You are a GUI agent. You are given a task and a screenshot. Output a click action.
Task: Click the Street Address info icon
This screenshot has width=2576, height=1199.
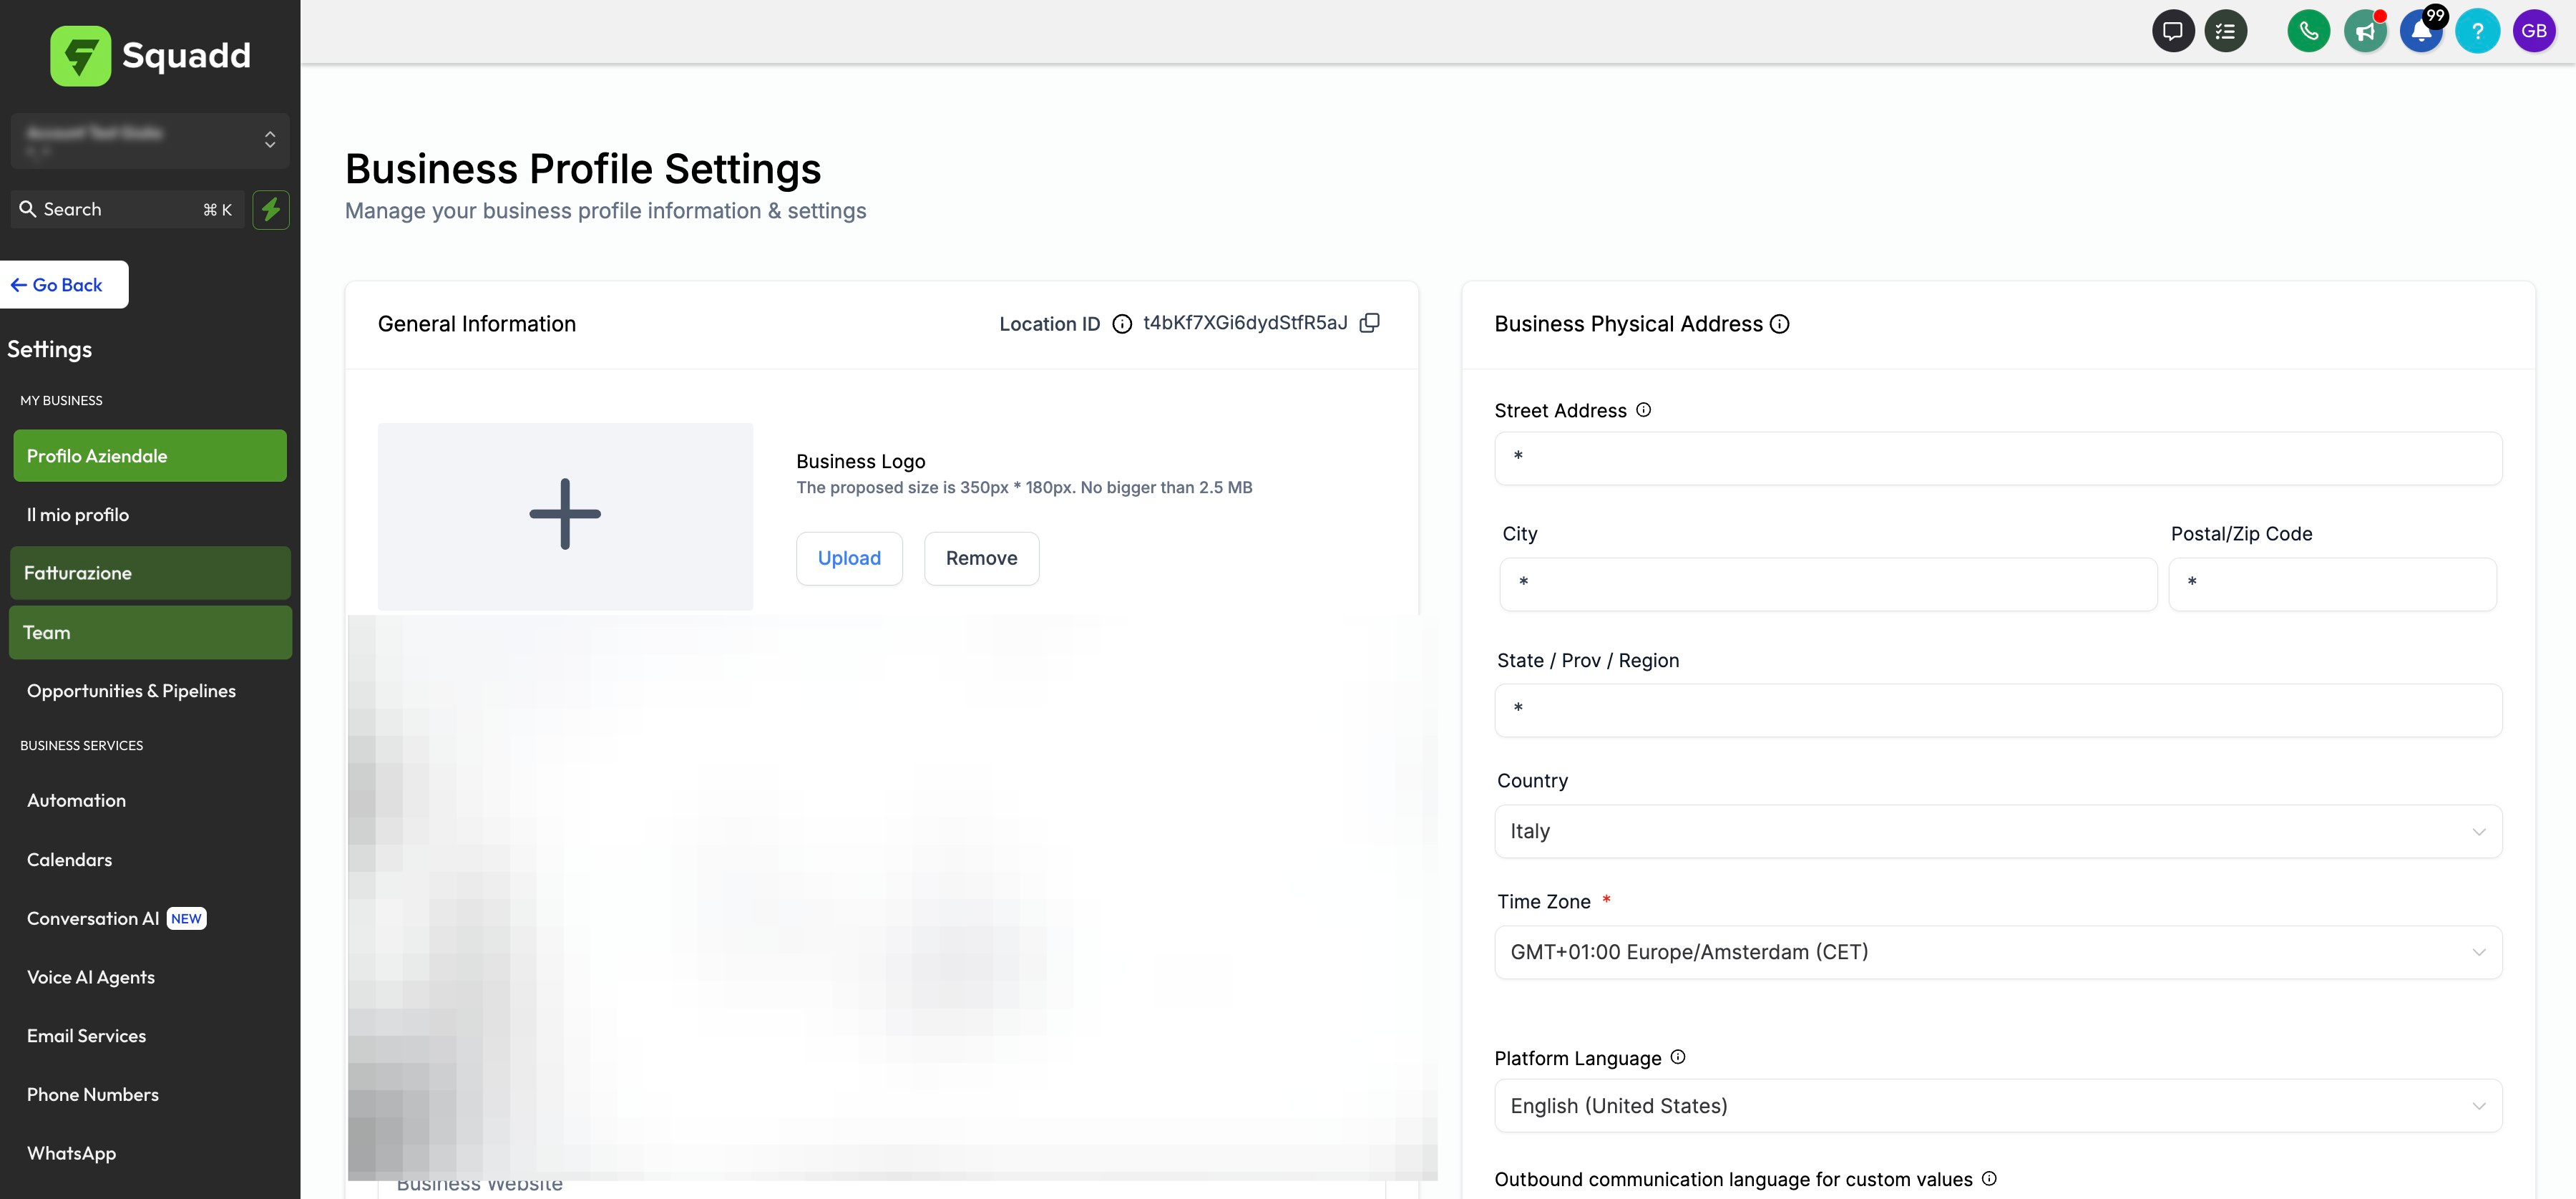coord(1643,410)
